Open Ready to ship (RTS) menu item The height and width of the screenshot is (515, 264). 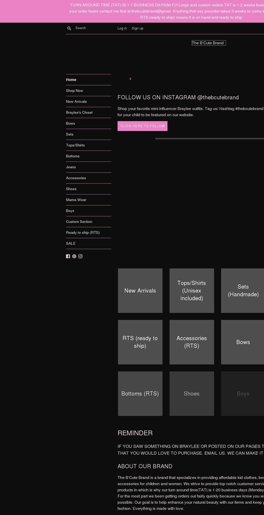click(89, 233)
